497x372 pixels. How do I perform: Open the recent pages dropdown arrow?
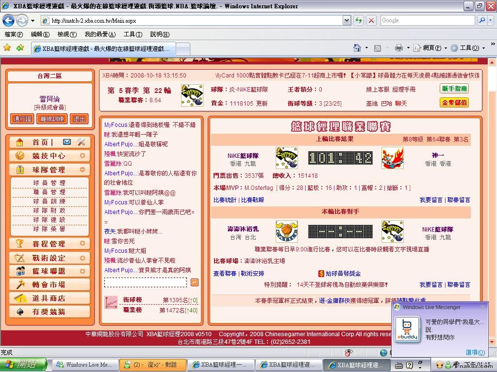point(33,21)
